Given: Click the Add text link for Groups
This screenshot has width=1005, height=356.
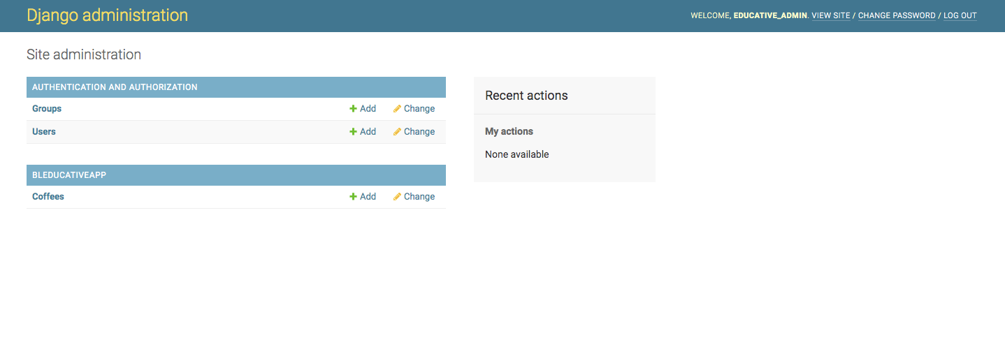Looking at the screenshot, I should [368, 109].
